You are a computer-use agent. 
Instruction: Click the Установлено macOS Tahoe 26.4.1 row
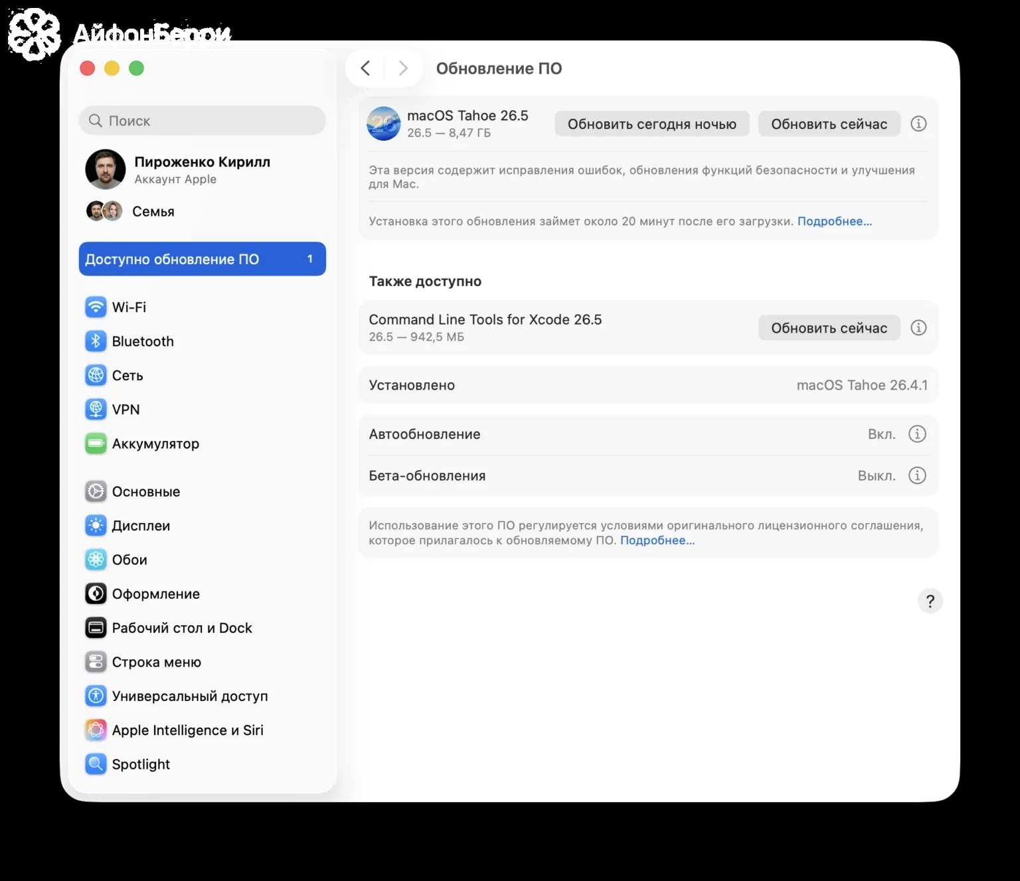point(648,385)
